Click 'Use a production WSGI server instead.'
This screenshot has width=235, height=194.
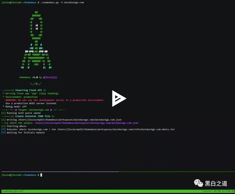click(x=31, y=103)
